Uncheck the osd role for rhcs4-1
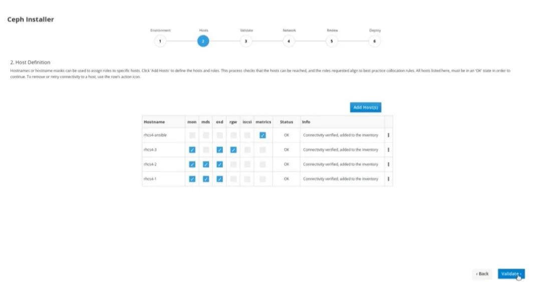 coord(219,179)
